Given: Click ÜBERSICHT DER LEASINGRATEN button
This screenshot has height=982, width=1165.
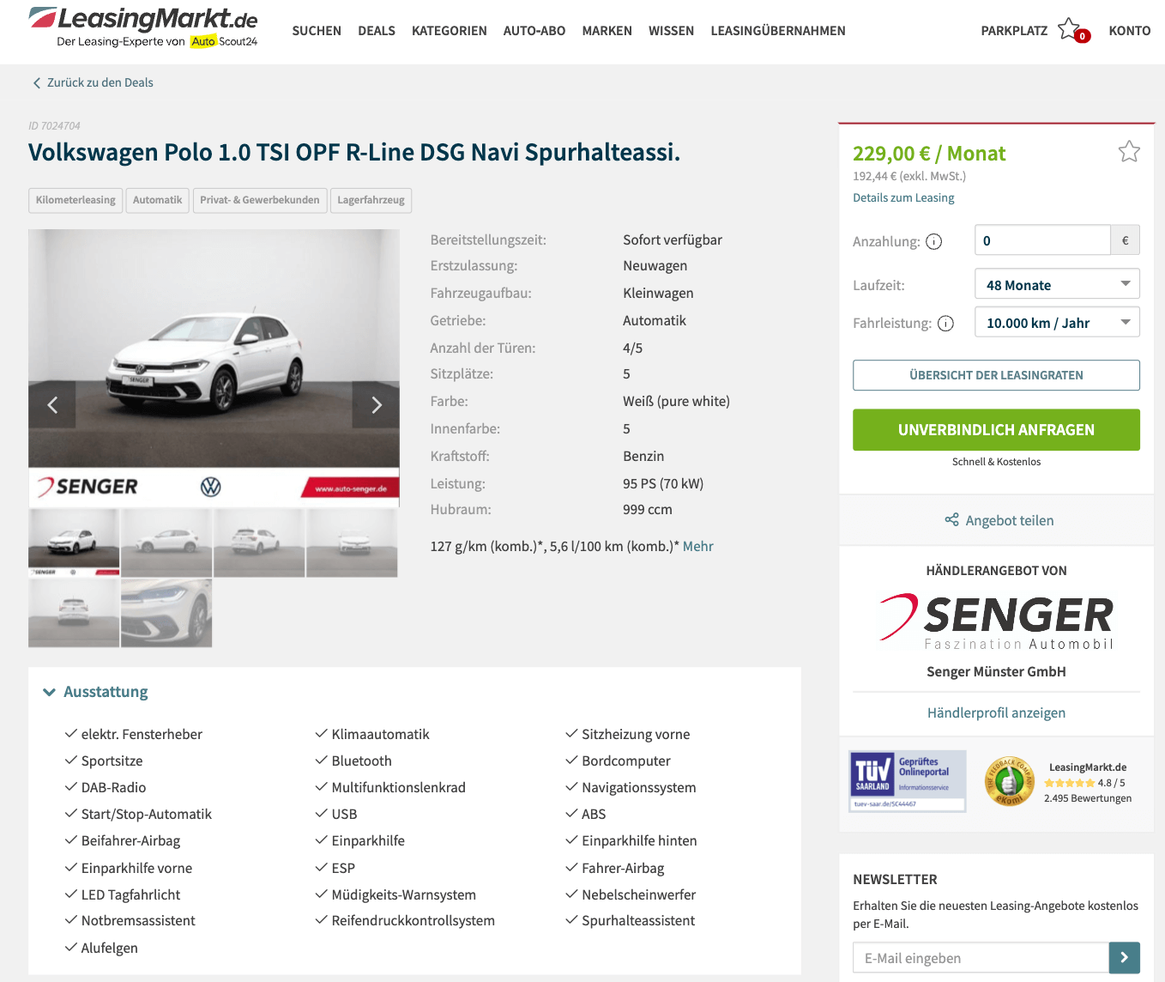Looking at the screenshot, I should point(996,375).
